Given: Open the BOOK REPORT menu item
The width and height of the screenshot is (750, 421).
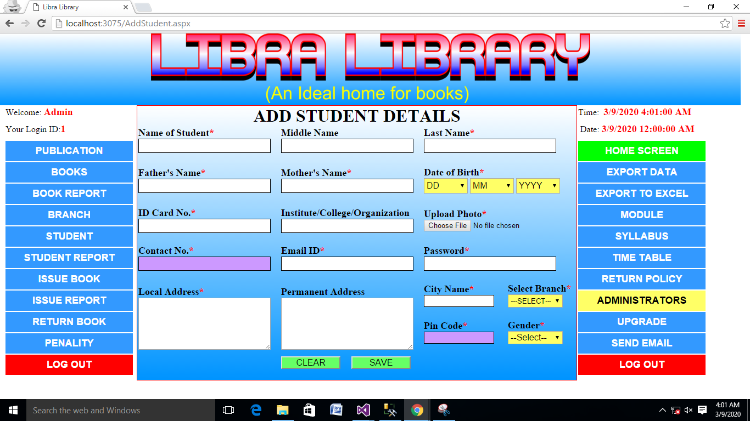Looking at the screenshot, I should click(x=69, y=194).
